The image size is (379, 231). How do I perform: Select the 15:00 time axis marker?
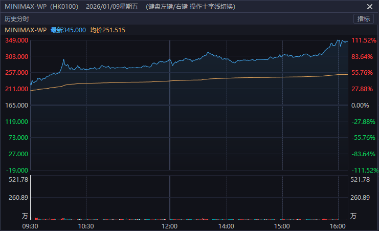click(282, 226)
